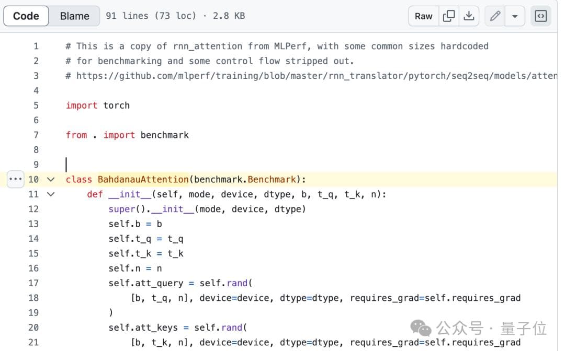Image resolution: width=565 pixels, height=351 pixels.
Task: Collapse the BahdanauAttention class at line 10
Action: (51, 179)
